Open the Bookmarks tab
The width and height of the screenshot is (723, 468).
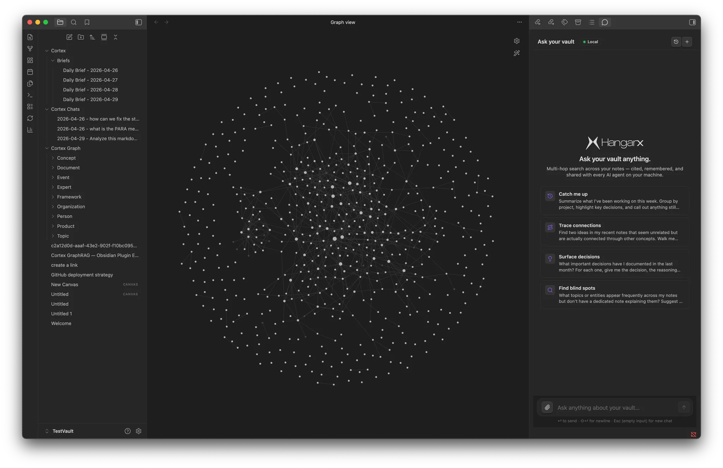(87, 22)
